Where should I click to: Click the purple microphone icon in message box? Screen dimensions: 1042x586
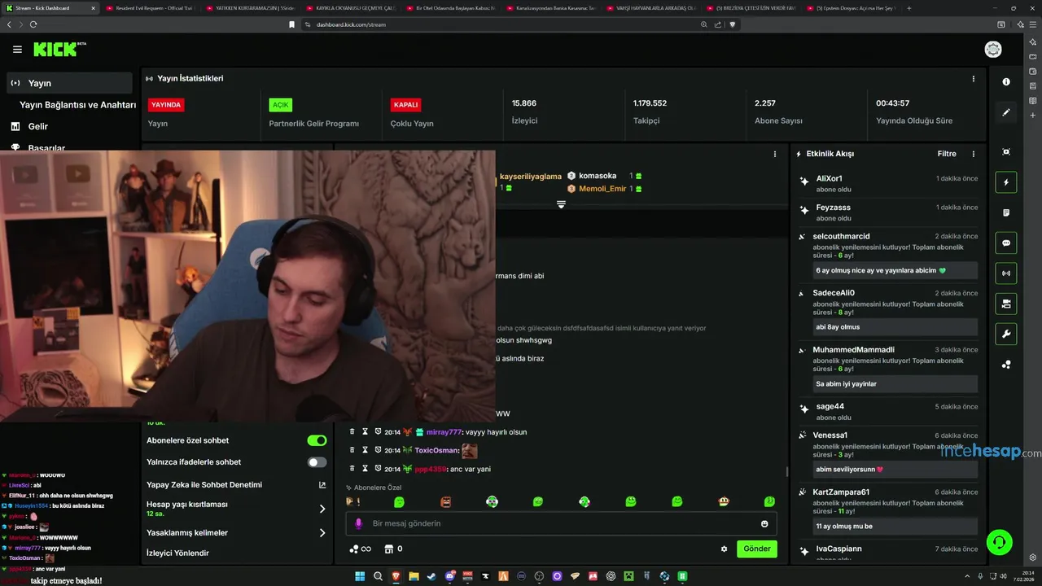358,523
